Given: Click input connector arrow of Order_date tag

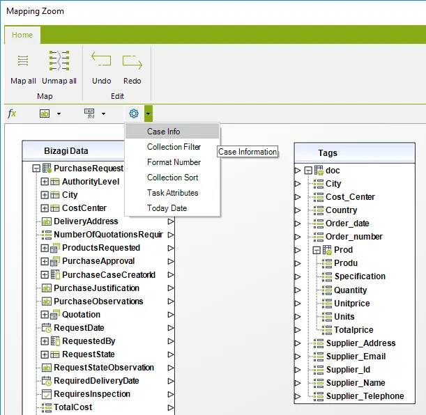Looking at the screenshot, I should [298, 224].
